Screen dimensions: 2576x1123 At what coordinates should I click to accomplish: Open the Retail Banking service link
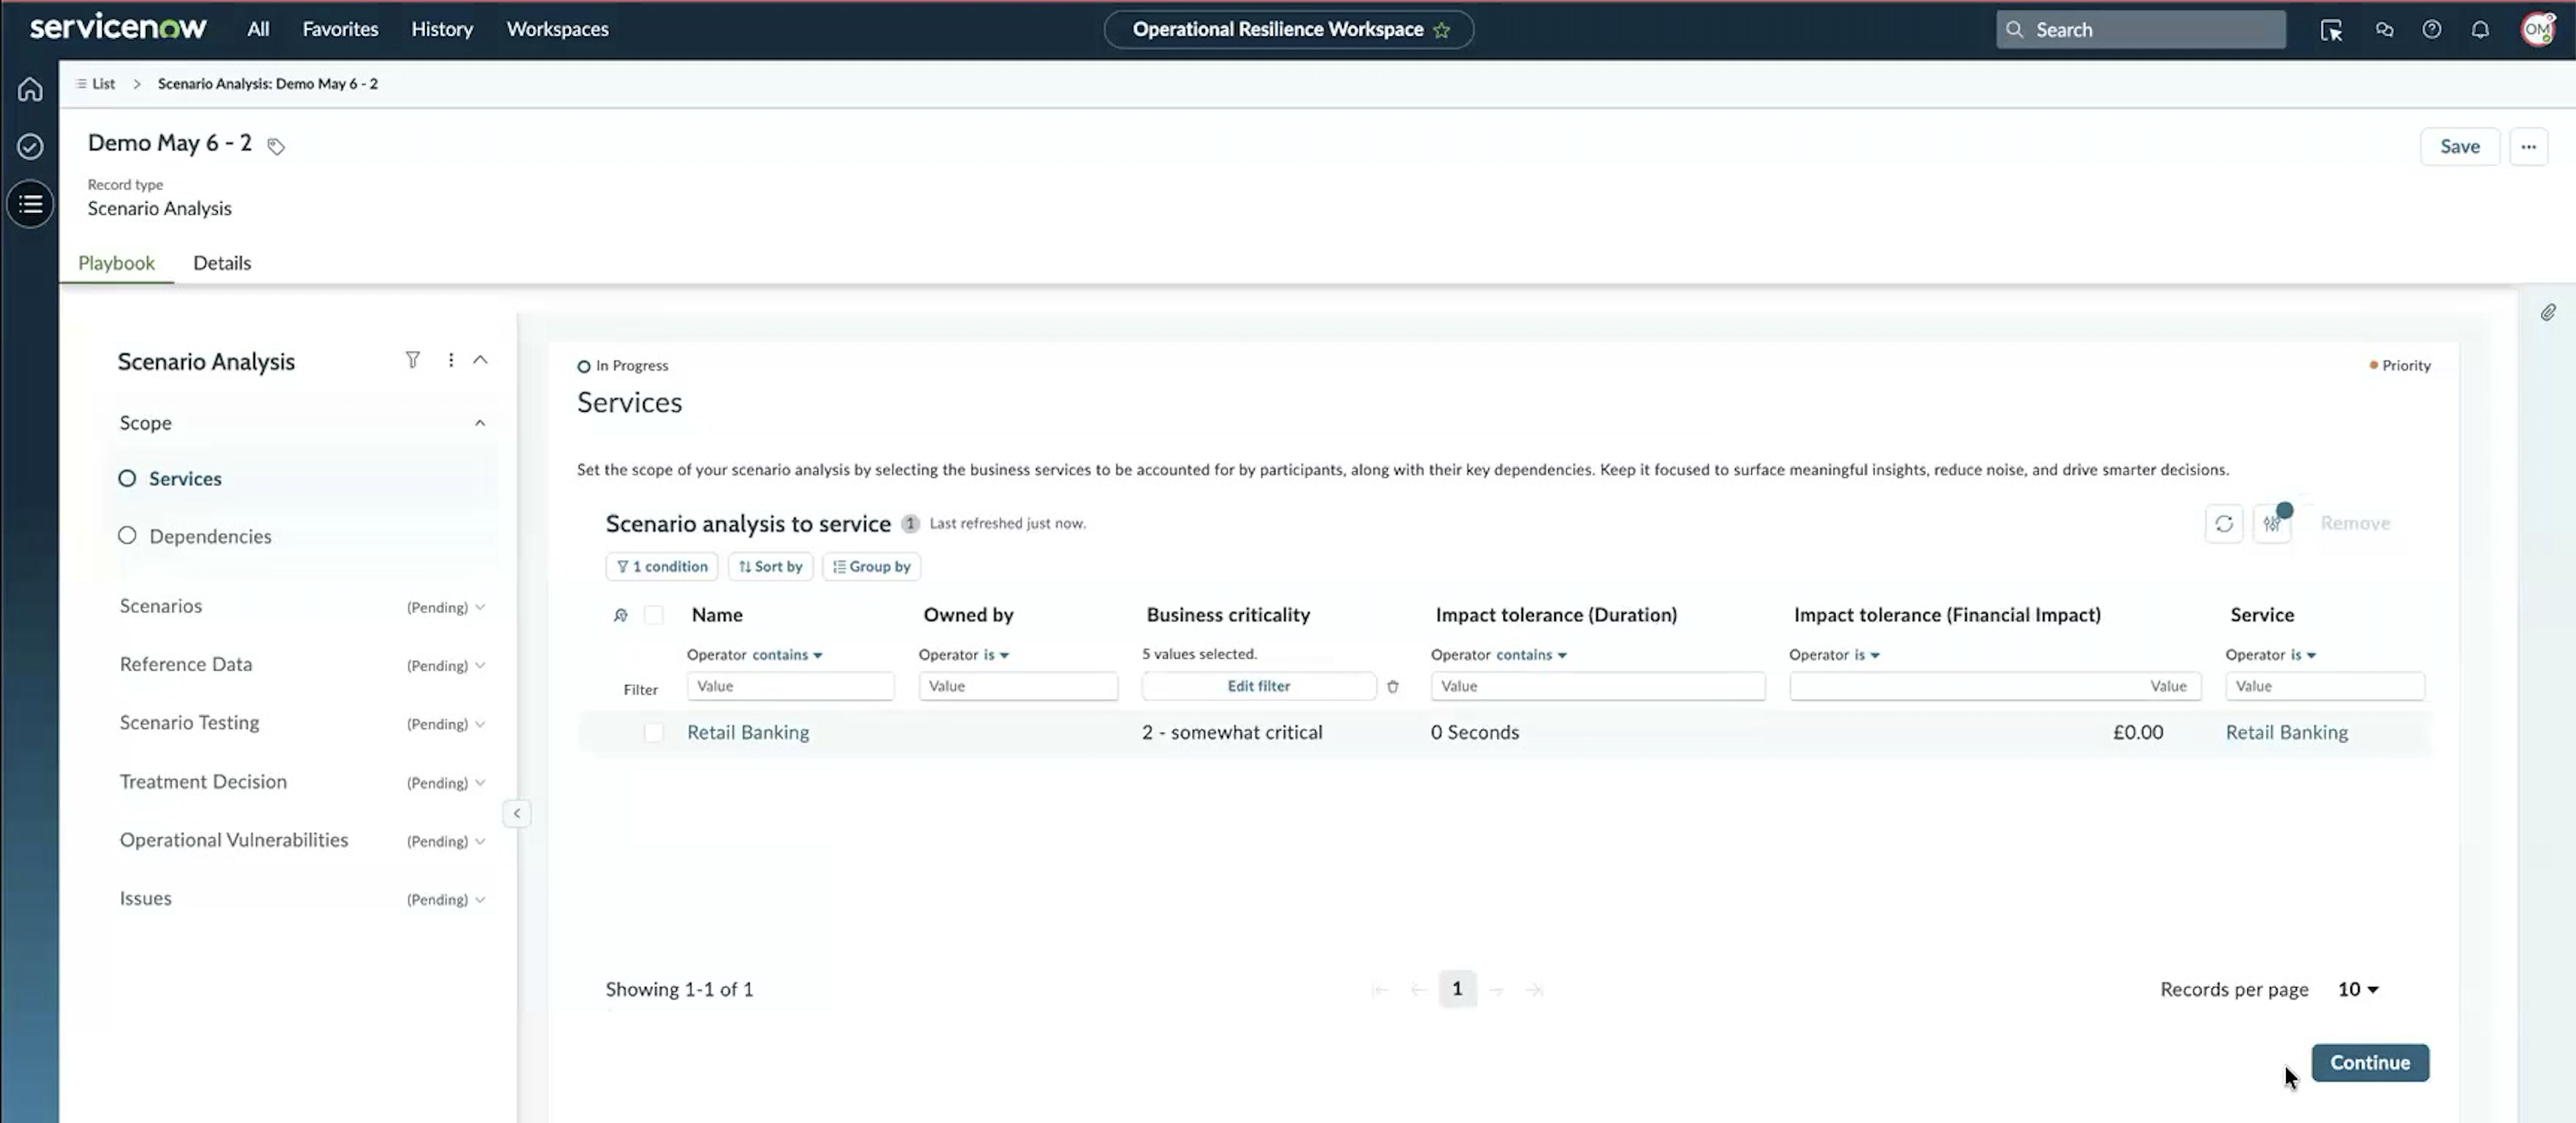(x=2286, y=732)
